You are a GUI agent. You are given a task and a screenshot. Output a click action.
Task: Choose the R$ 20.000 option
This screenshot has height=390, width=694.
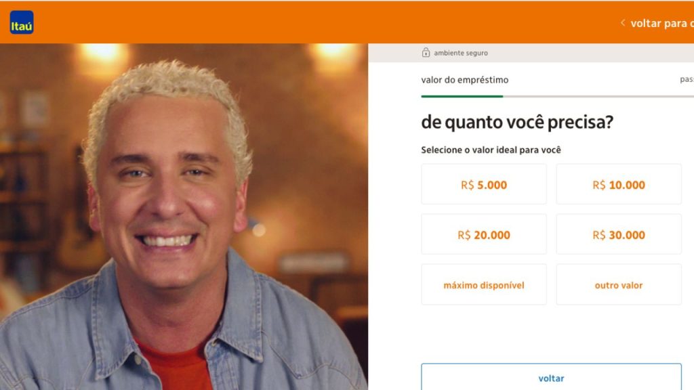(484, 234)
